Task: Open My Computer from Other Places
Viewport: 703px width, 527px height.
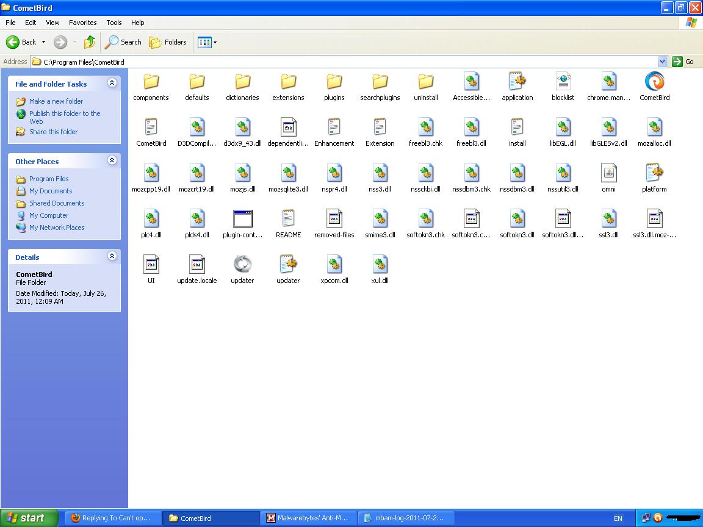Action: point(49,215)
